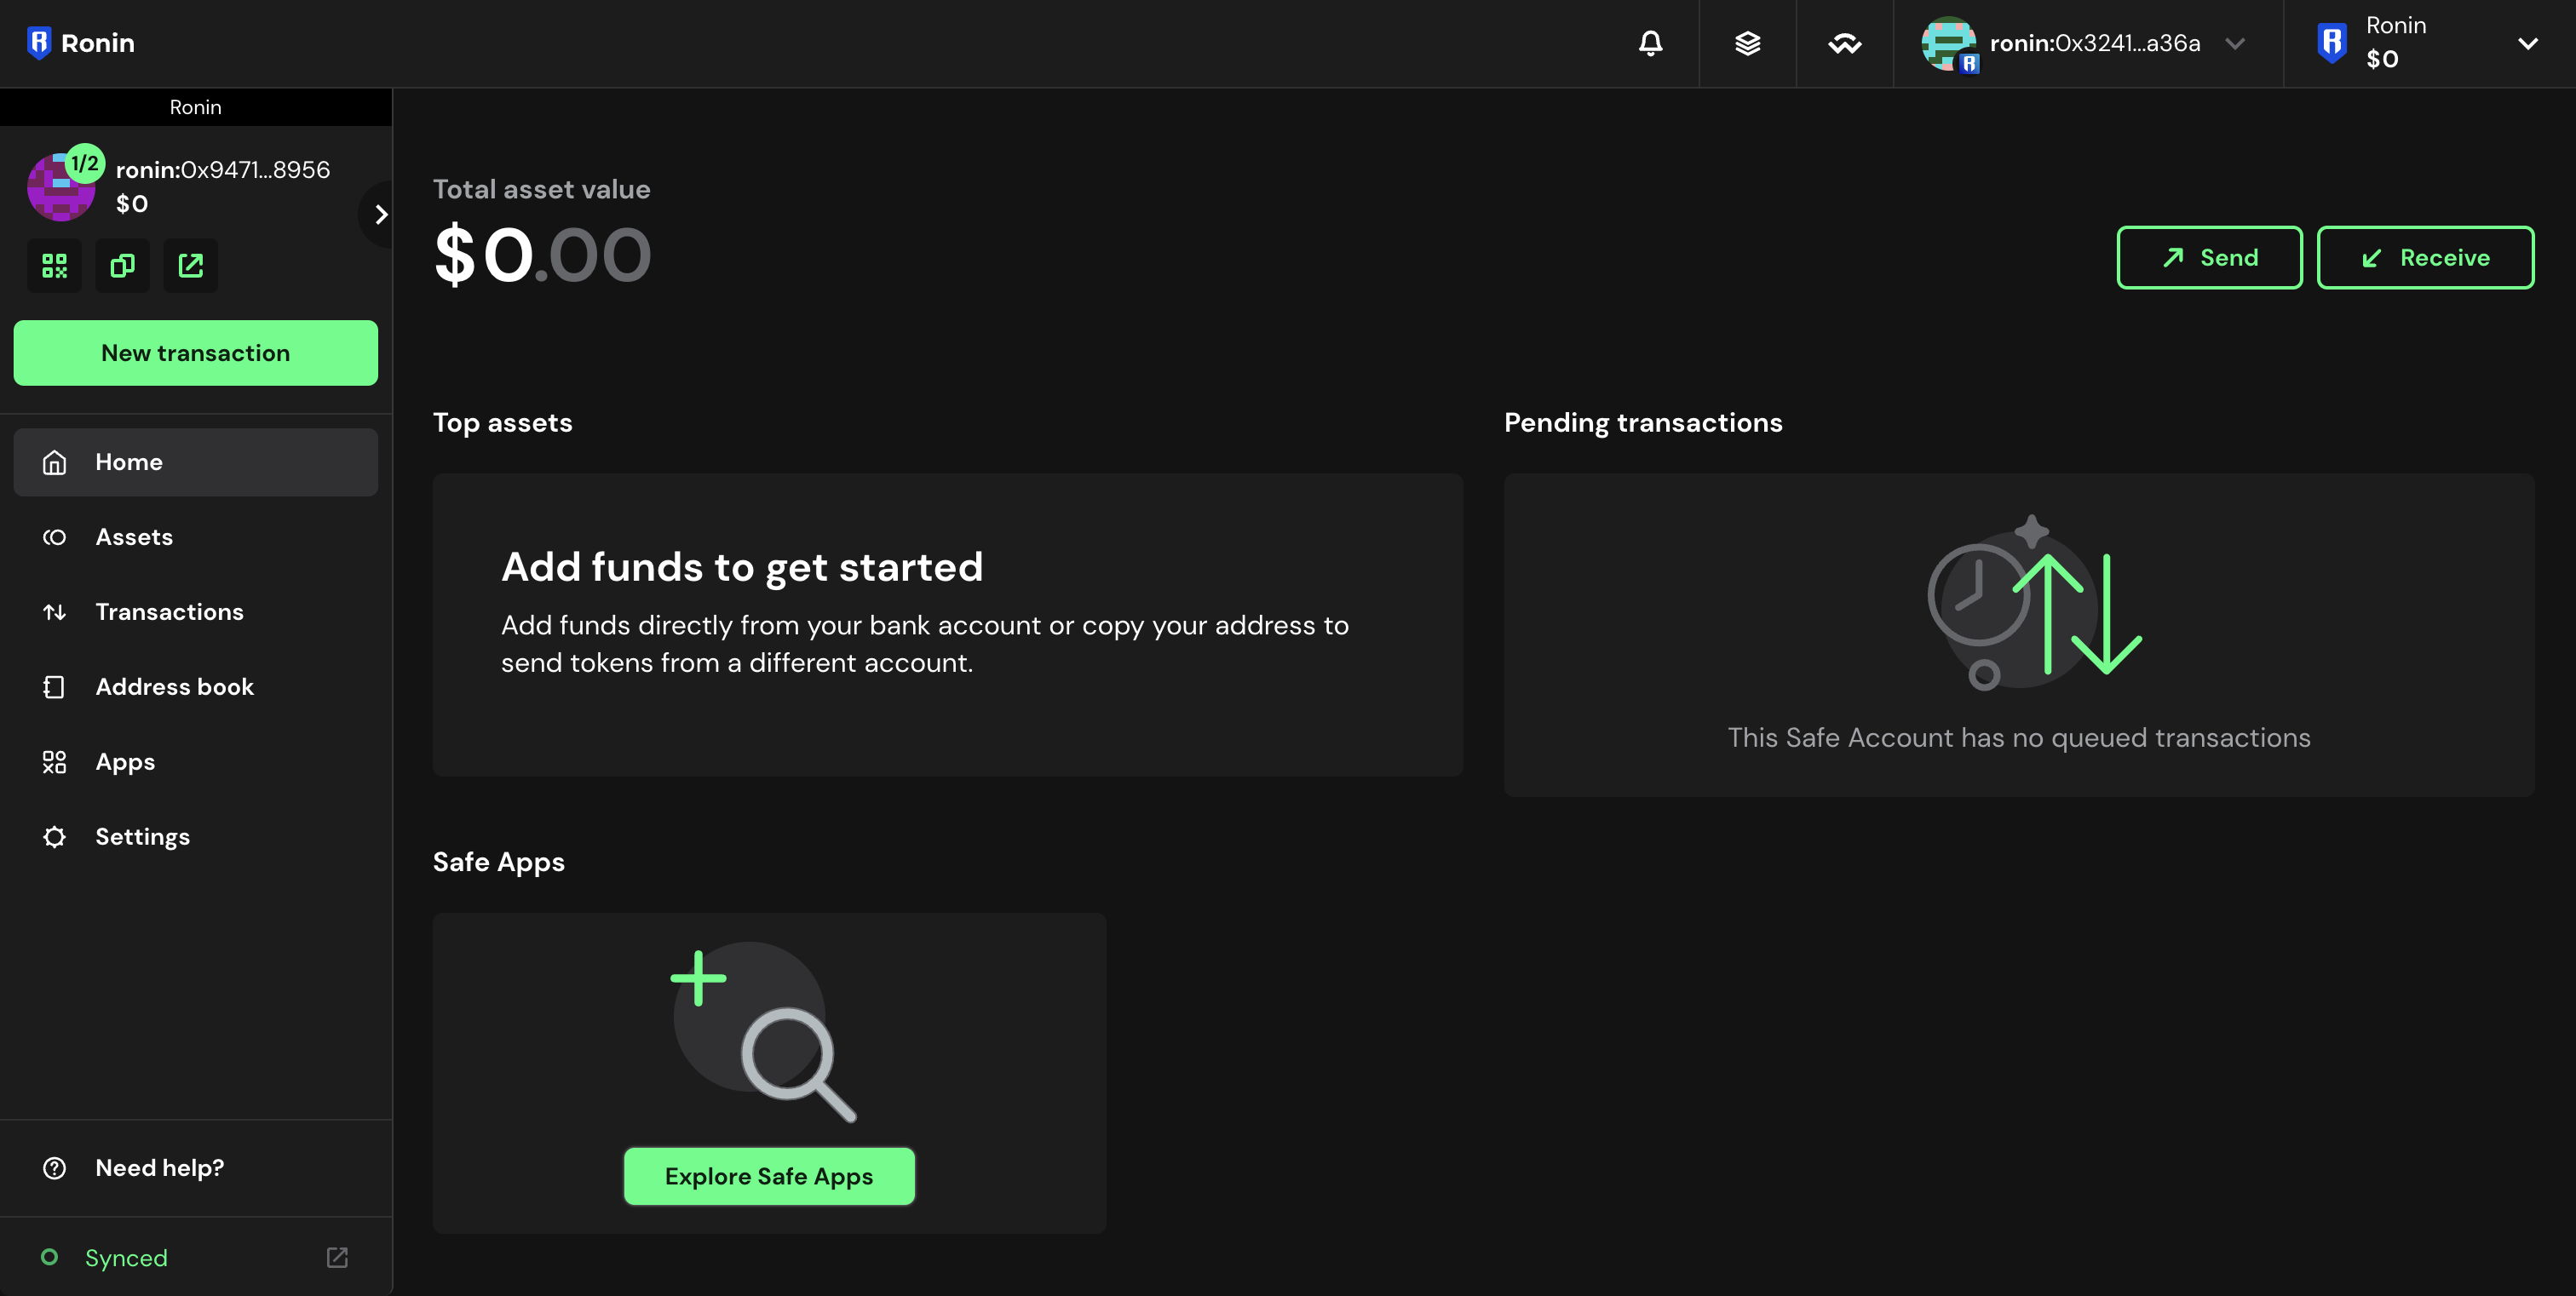The height and width of the screenshot is (1296, 2576).
Task: Open the notifications bell
Action: point(1650,43)
